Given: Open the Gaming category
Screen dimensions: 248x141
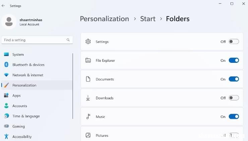Looking at the screenshot, I should 37,126.
